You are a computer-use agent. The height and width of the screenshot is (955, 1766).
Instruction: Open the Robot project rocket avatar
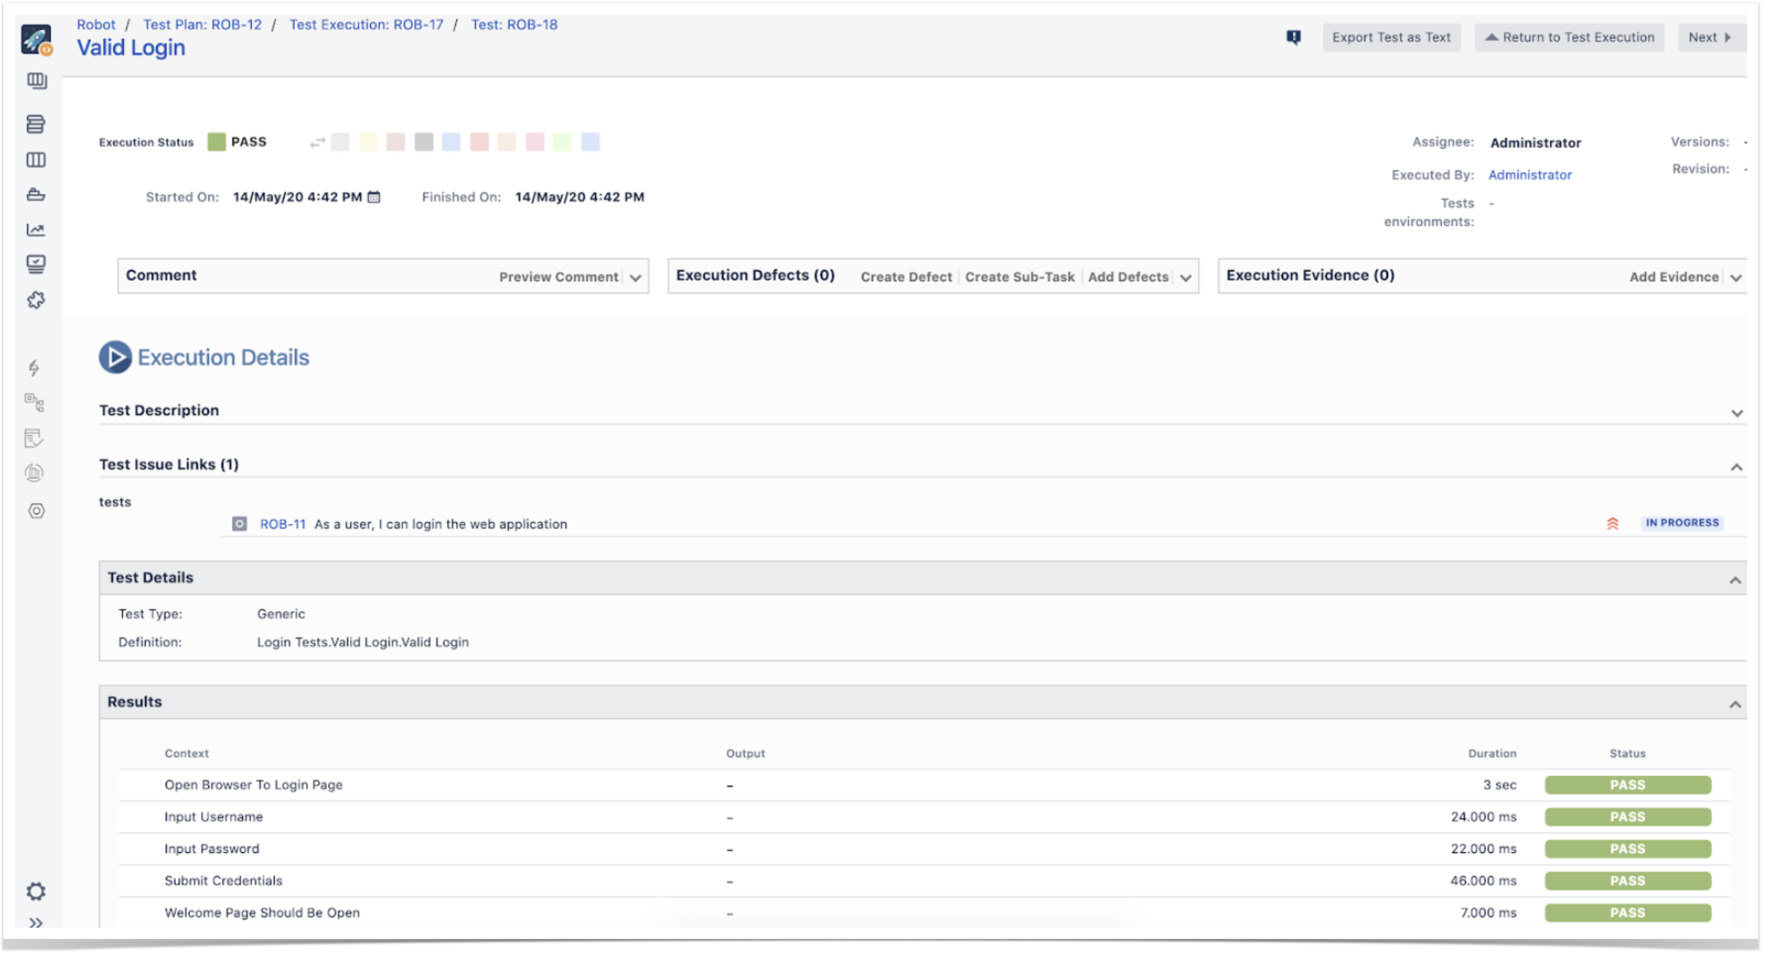pos(36,39)
